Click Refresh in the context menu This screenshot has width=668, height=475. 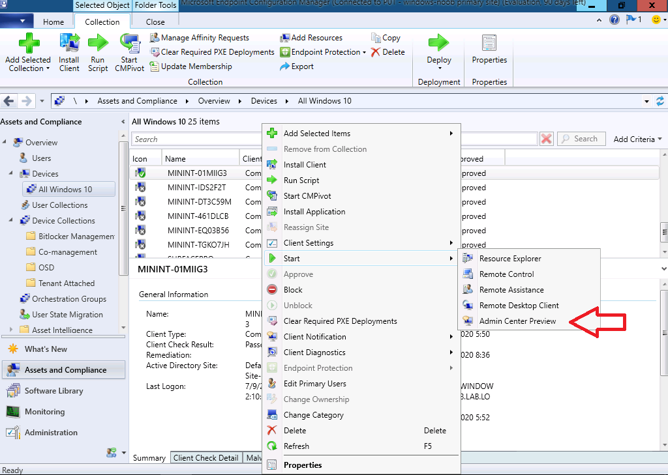click(361, 446)
